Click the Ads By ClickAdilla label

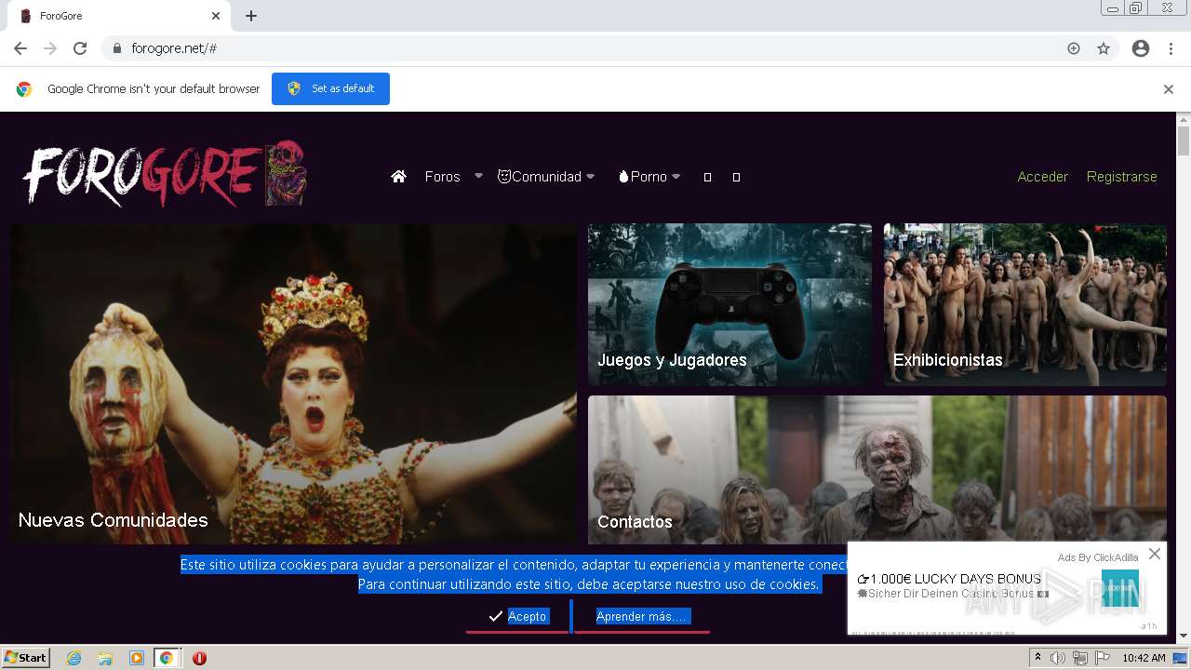[x=1097, y=557]
